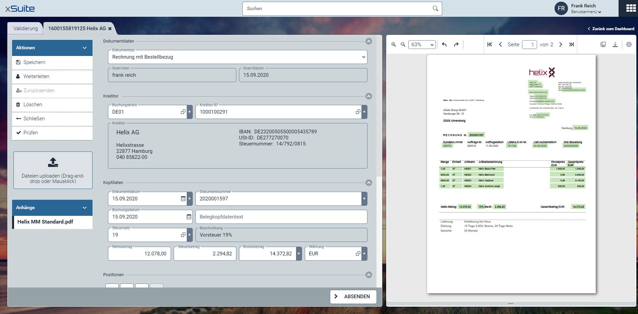Click the page number field
638x314 pixels.
coord(529,45)
